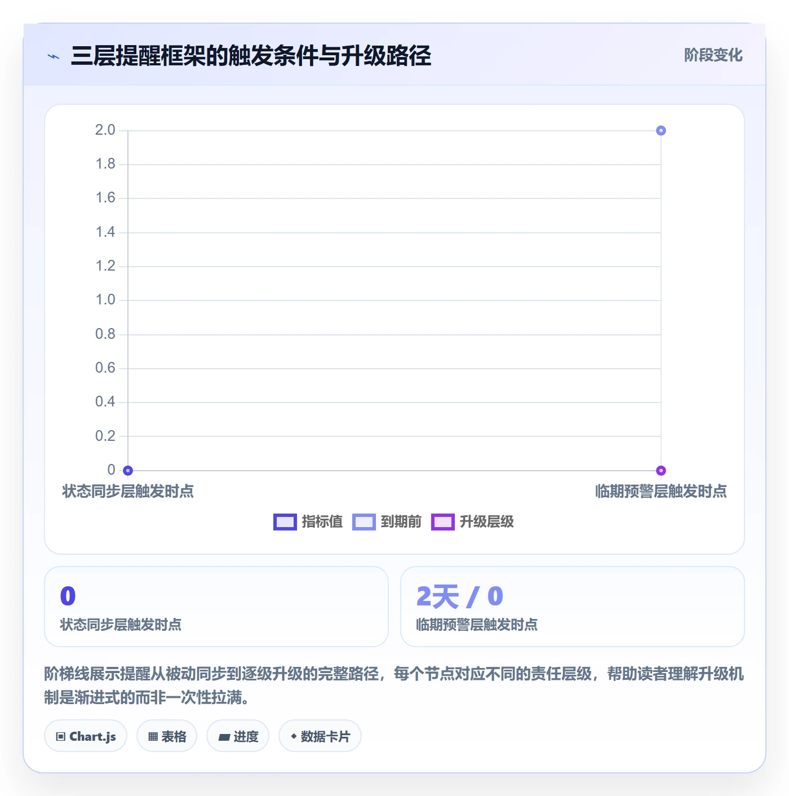Click the 1.6 y-axis tick label
This screenshot has height=796, width=789.
click(x=105, y=198)
